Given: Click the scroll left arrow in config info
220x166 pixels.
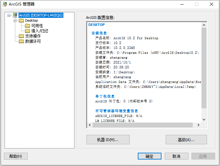Looking at the screenshot, I should [x=90, y=125].
